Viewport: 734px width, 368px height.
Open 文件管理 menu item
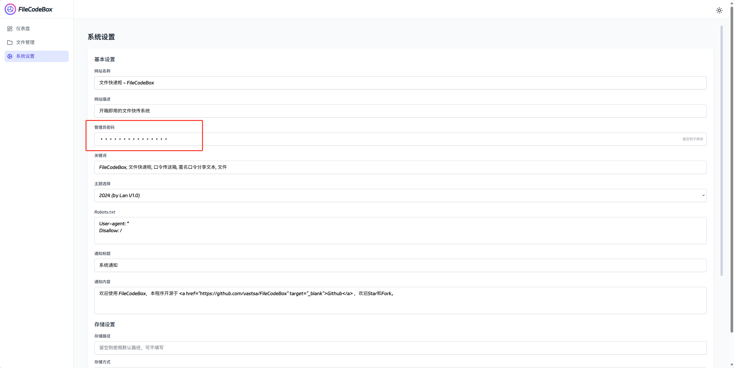click(25, 43)
